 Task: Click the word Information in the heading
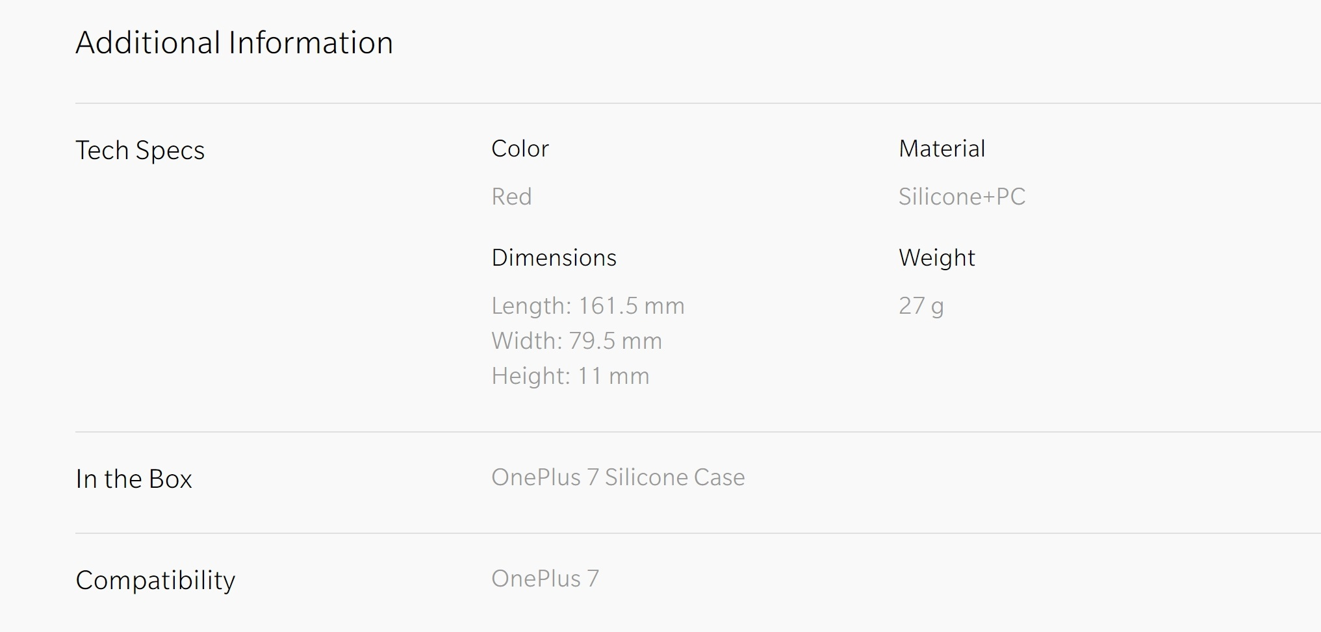pos(311,43)
